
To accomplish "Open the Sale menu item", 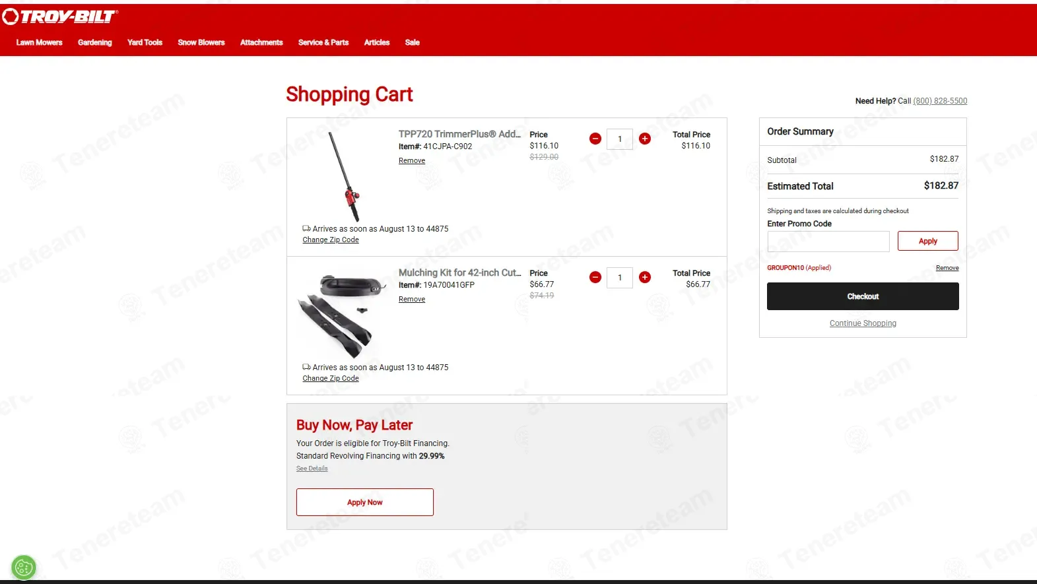I will pyautogui.click(x=413, y=42).
